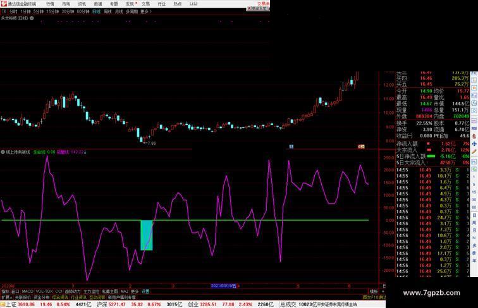Apply the 趋势动力 indicator
The width and height of the screenshot is (478, 308).
[x=73, y=292]
